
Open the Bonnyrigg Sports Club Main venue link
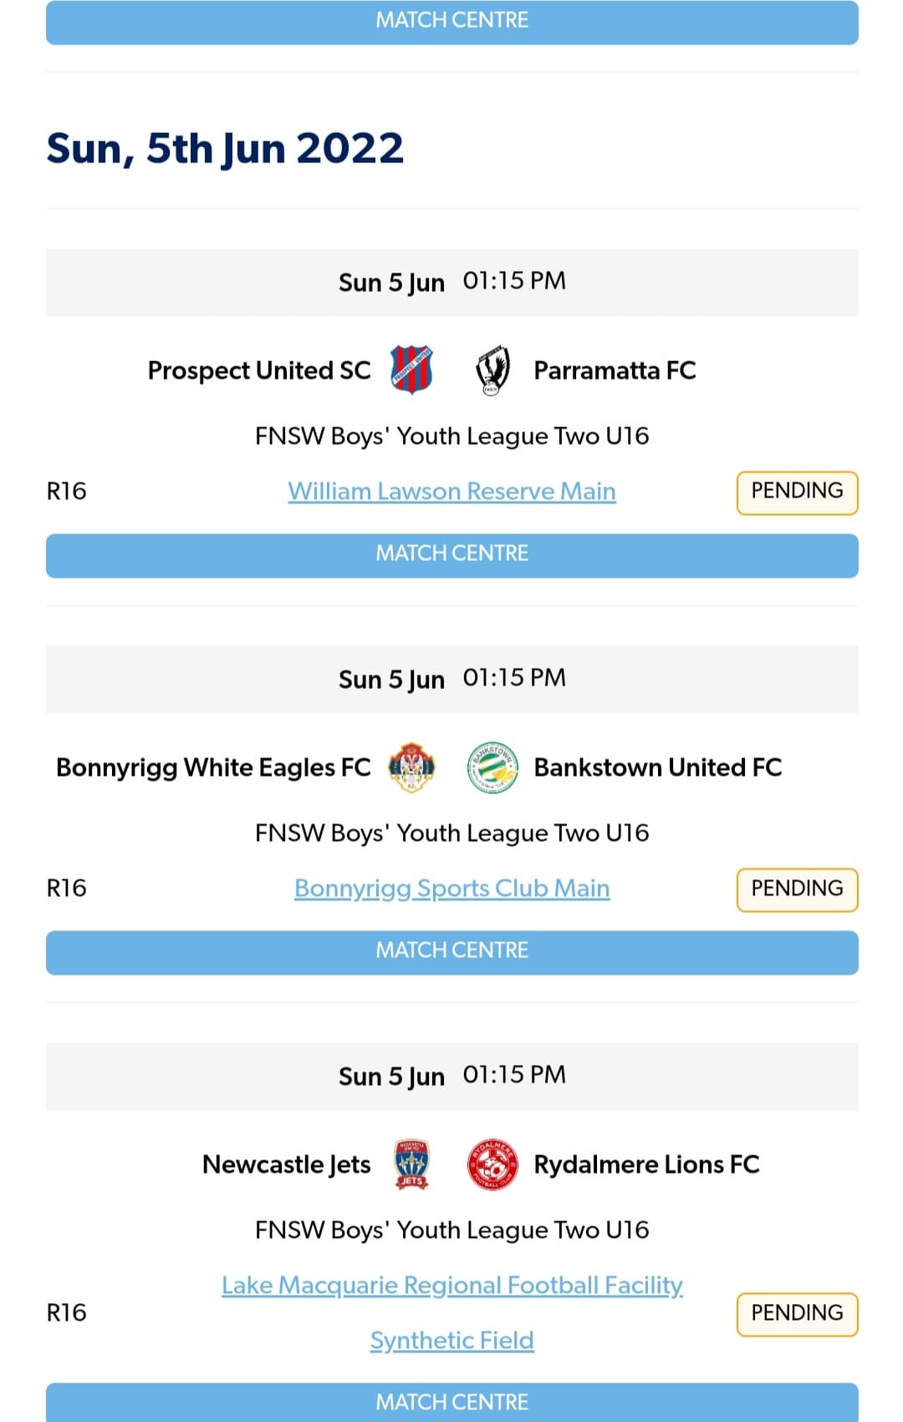click(x=451, y=889)
